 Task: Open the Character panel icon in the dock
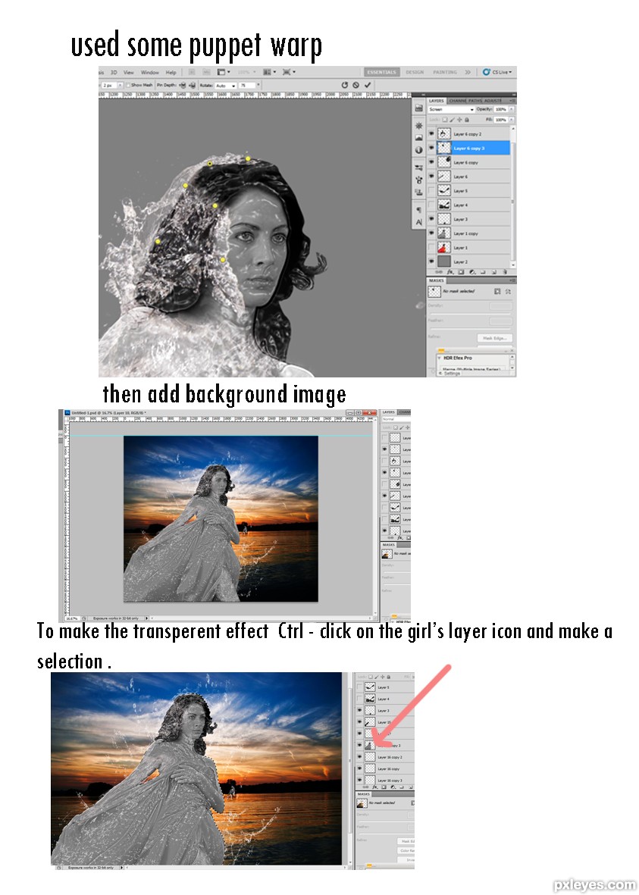pyautogui.click(x=418, y=222)
